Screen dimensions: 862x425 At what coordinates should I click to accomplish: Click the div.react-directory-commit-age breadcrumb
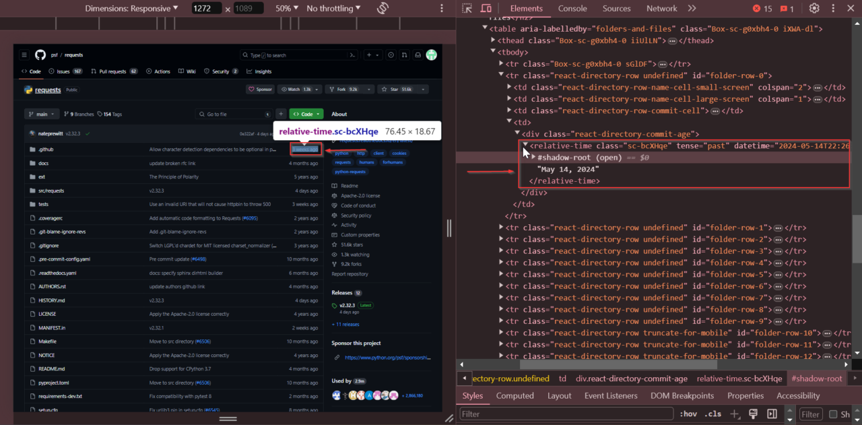tap(632, 379)
